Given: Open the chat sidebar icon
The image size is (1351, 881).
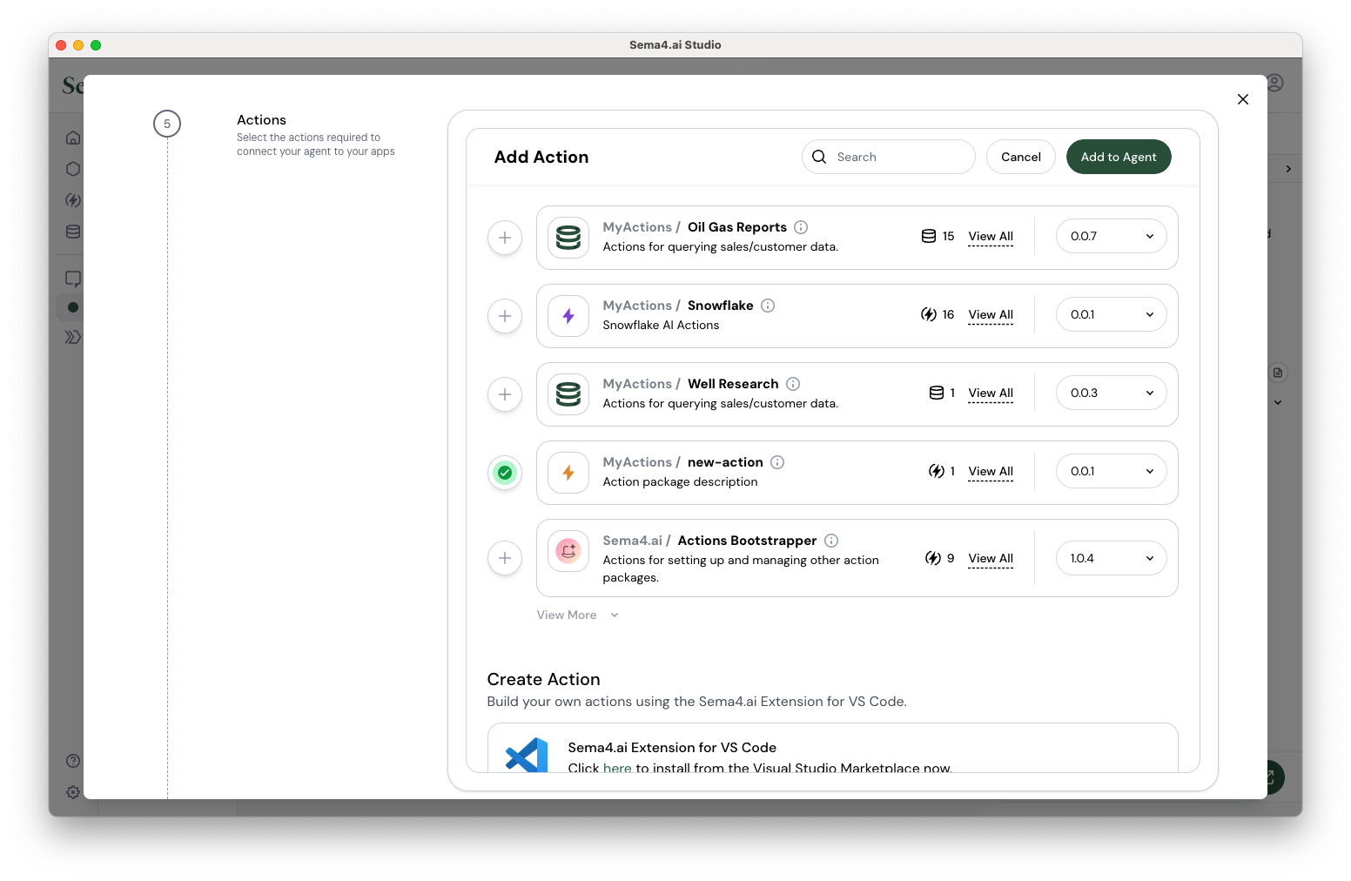Looking at the screenshot, I should click(x=73, y=279).
